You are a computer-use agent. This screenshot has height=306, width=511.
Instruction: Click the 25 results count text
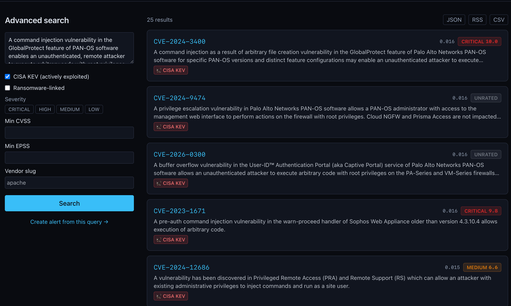point(160,20)
